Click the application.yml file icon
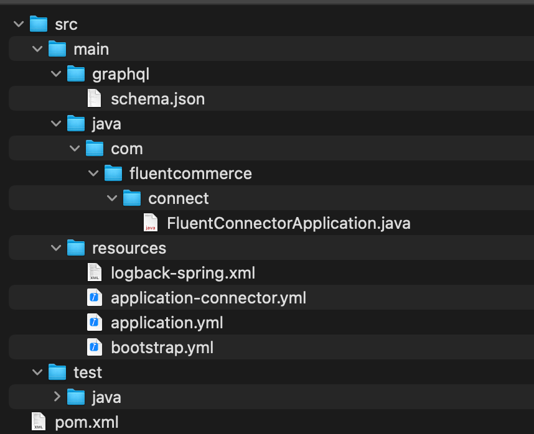 [95, 322]
